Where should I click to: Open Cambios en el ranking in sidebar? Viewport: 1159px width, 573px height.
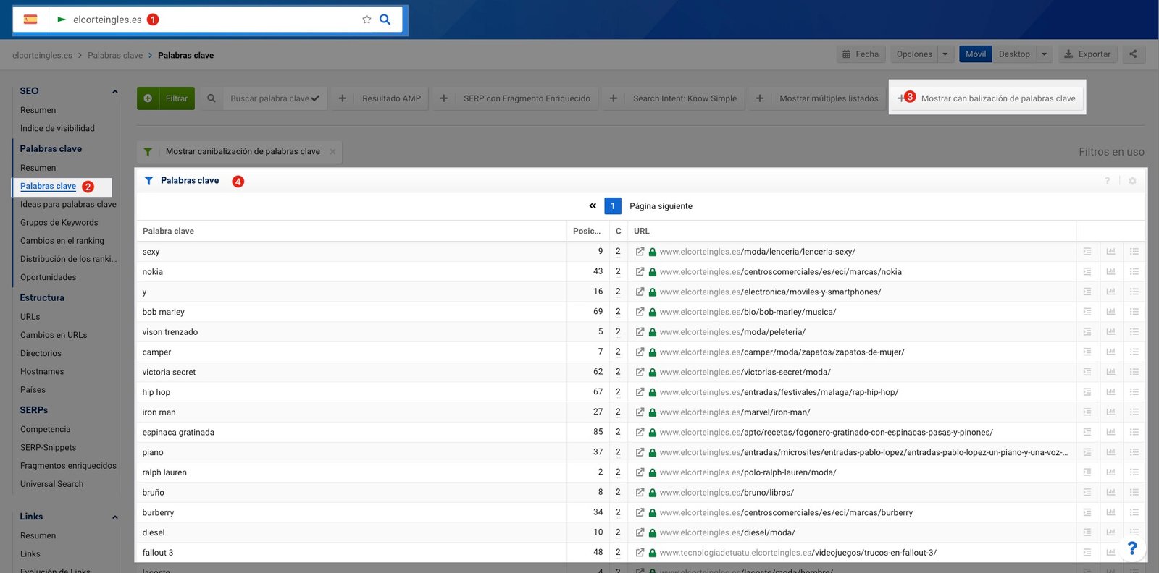click(62, 240)
